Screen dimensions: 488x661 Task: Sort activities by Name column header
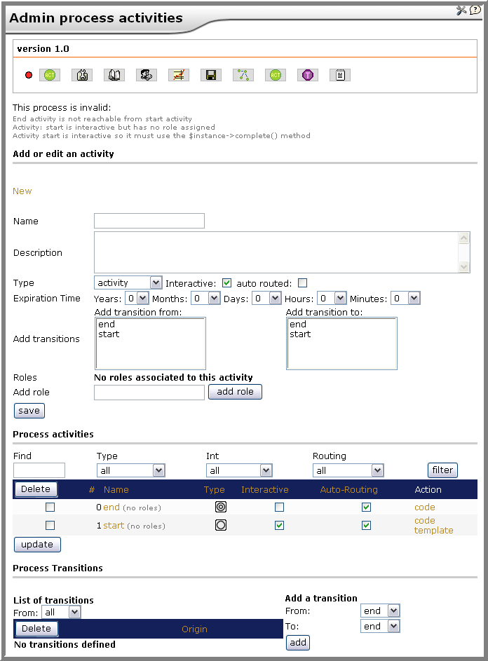tap(116, 489)
